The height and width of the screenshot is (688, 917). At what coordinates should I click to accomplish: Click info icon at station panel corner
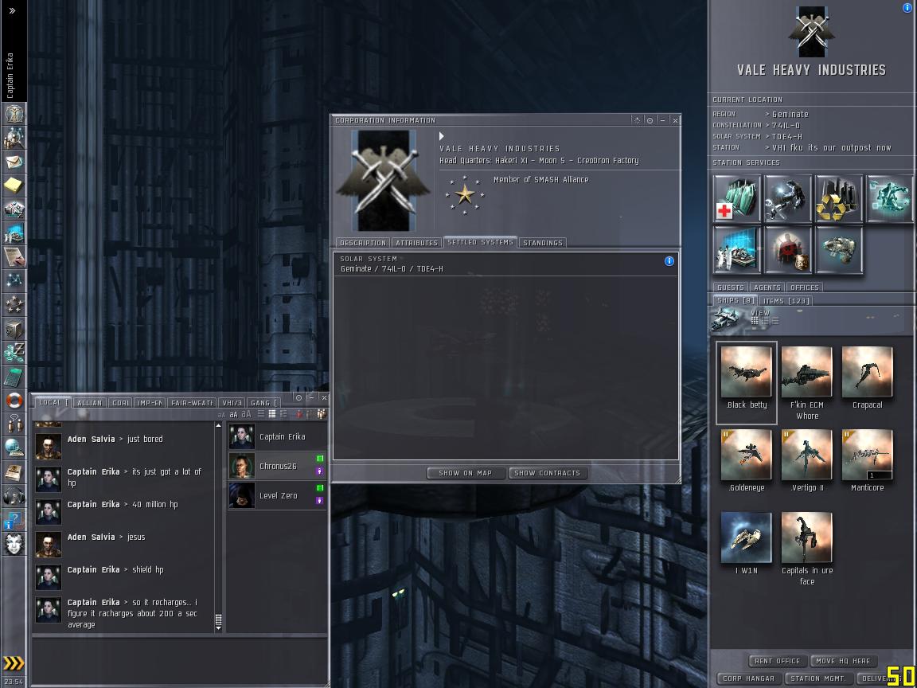[908, 7]
